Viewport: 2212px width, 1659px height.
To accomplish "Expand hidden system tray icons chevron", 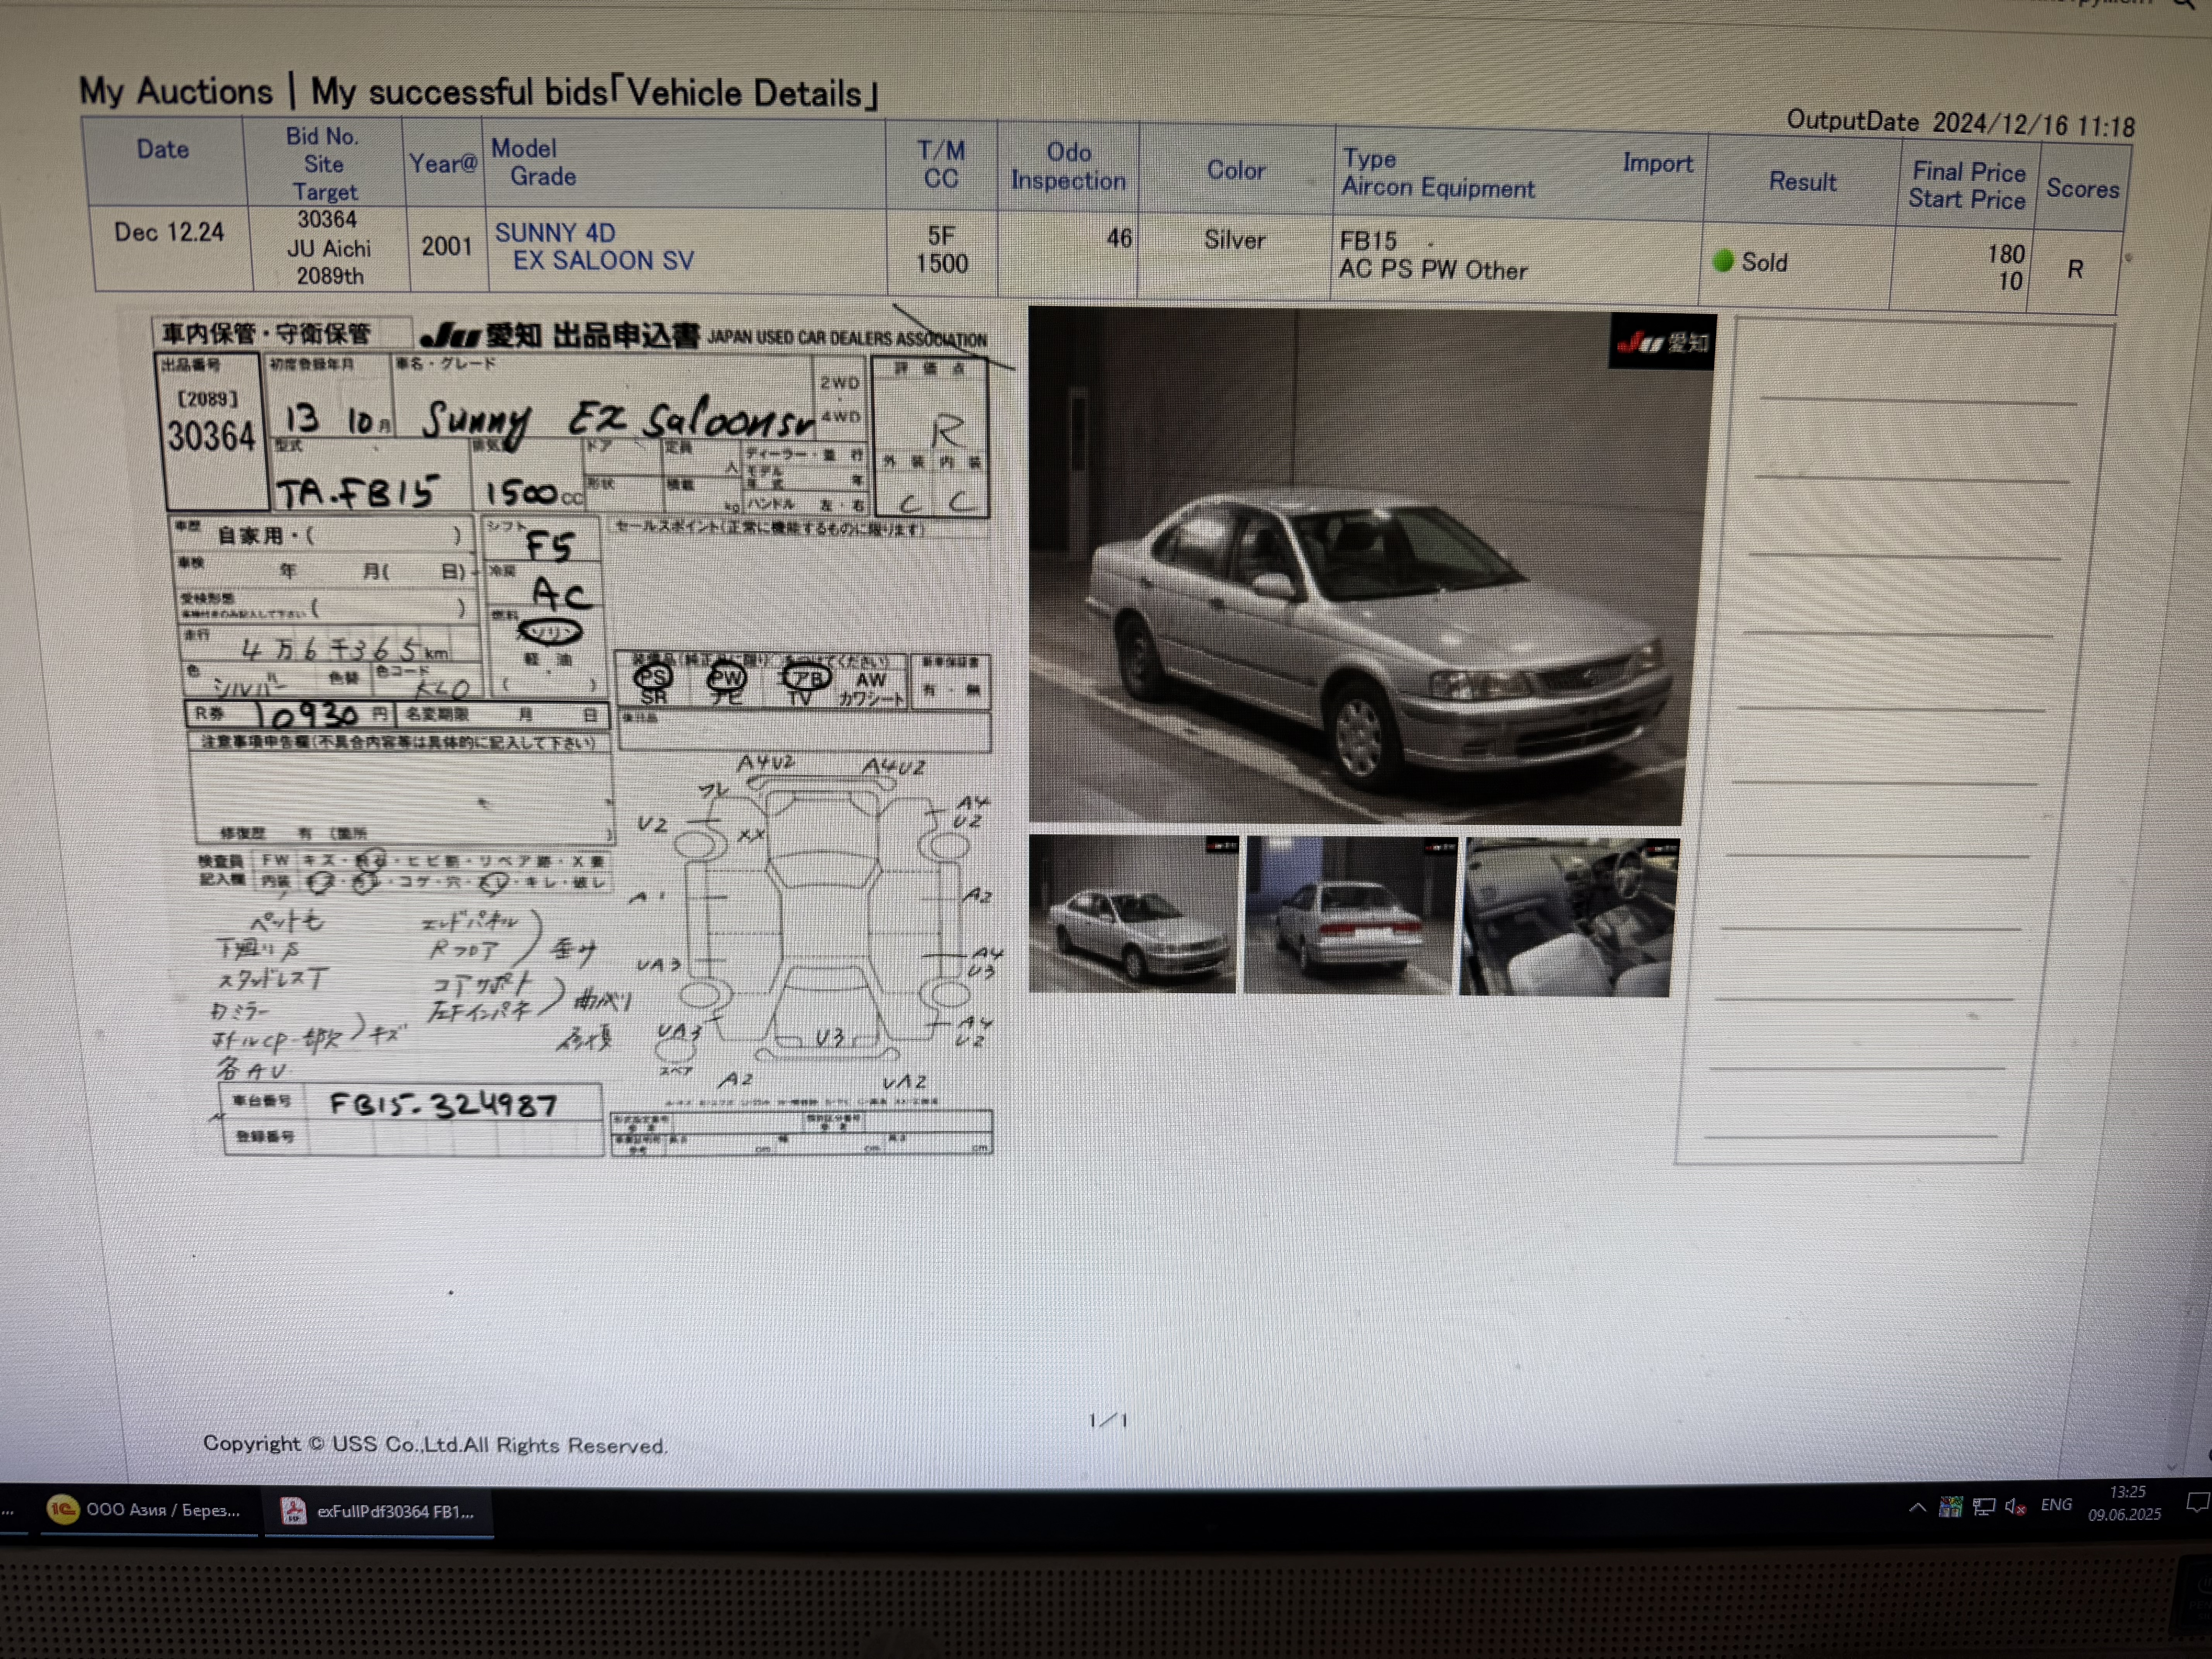I will click(1917, 1507).
